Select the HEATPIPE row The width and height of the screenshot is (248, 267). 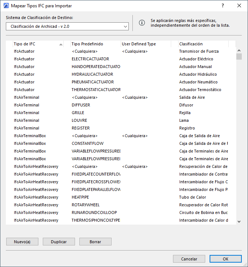pos(121,197)
